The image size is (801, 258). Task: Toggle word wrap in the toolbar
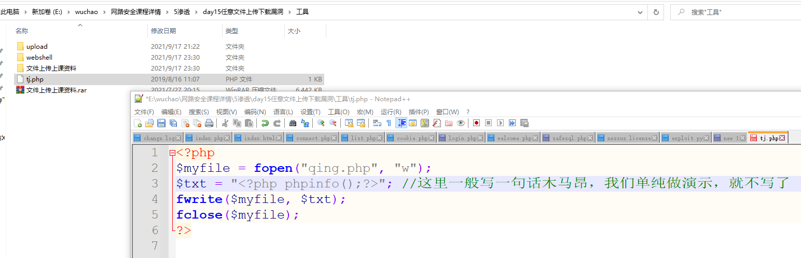point(377,123)
